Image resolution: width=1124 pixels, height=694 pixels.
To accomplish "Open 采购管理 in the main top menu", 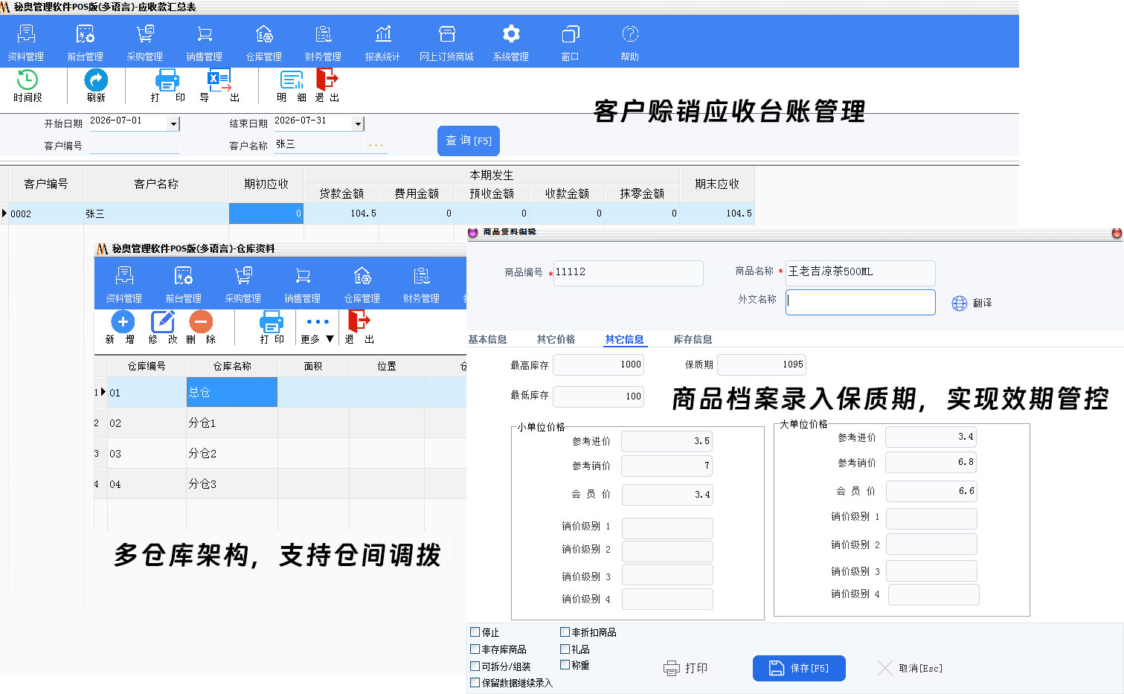I will (145, 42).
